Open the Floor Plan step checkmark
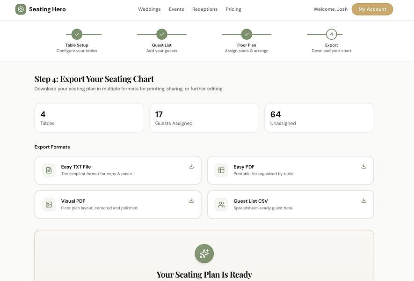414x281 pixels. coord(247,34)
